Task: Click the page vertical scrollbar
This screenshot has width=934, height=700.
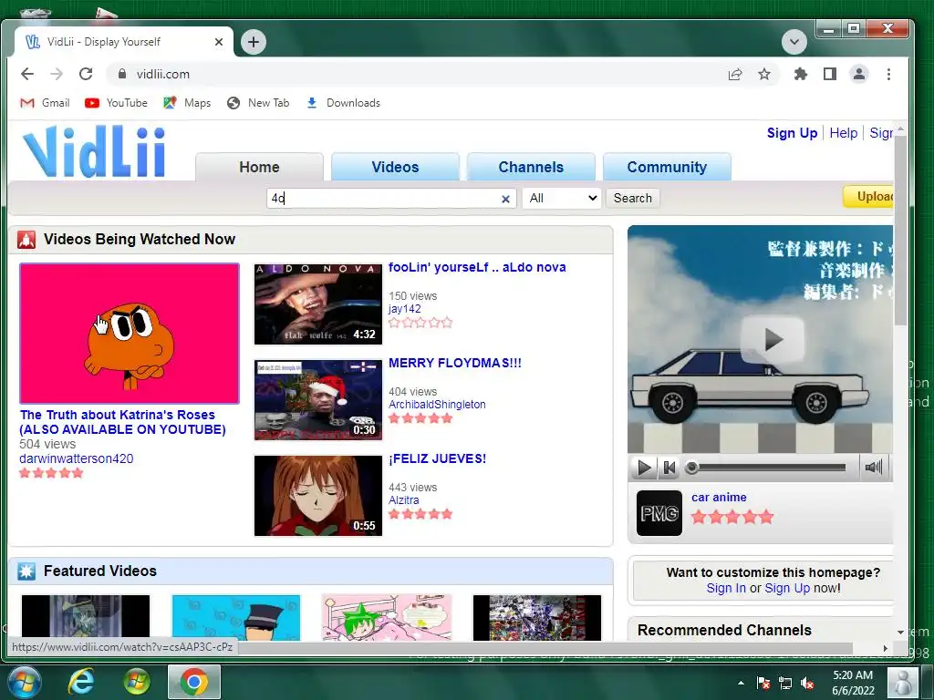Action: (x=900, y=229)
